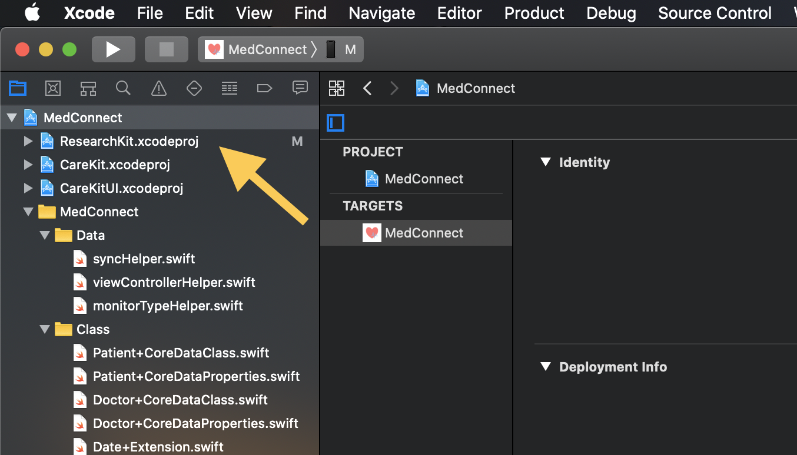
Task: Select MedConnect target under TARGETS
Action: point(416,233)
